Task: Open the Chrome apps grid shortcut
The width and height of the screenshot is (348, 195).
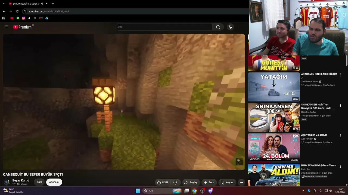Action: (x=4, y=18)
